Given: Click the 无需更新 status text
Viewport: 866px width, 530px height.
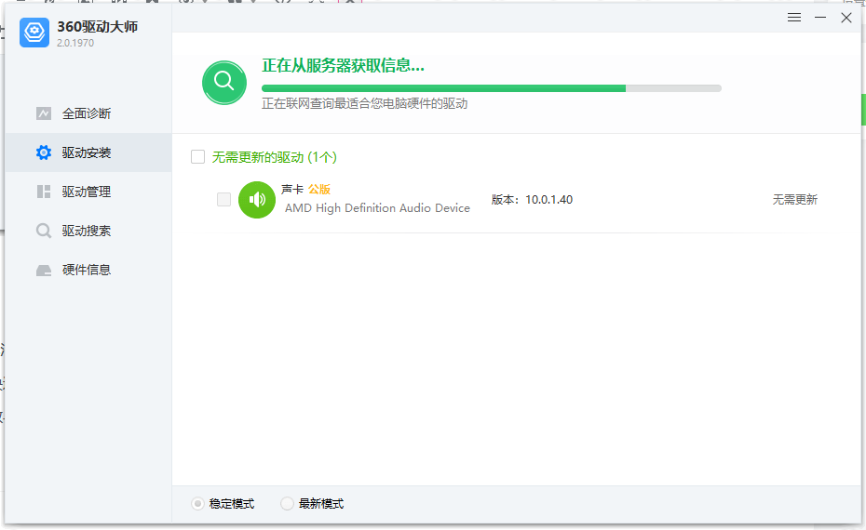Looking at the screenshot, I should tap(794, 200).
